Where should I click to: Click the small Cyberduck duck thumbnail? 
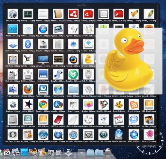click(x=89, y=59)
